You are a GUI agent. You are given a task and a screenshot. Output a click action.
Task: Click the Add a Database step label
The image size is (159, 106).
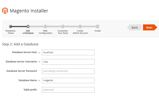[x=28, y=32]
